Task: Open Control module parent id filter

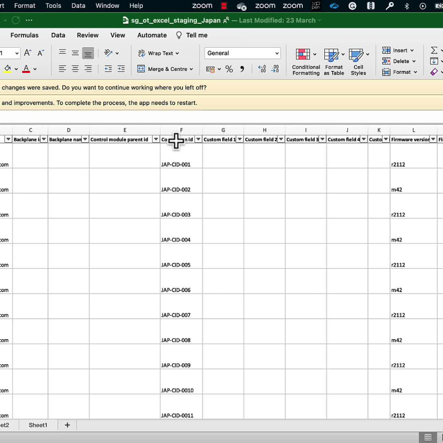Action: 156,139
